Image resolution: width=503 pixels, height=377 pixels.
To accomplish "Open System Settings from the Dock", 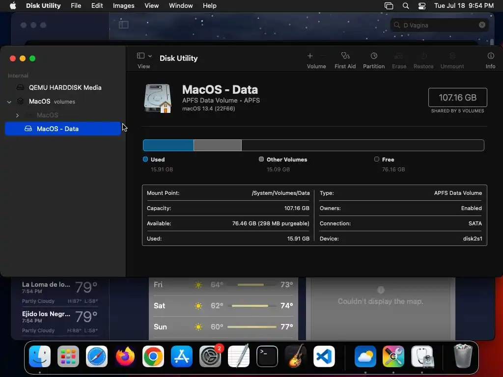I will 210,356.
